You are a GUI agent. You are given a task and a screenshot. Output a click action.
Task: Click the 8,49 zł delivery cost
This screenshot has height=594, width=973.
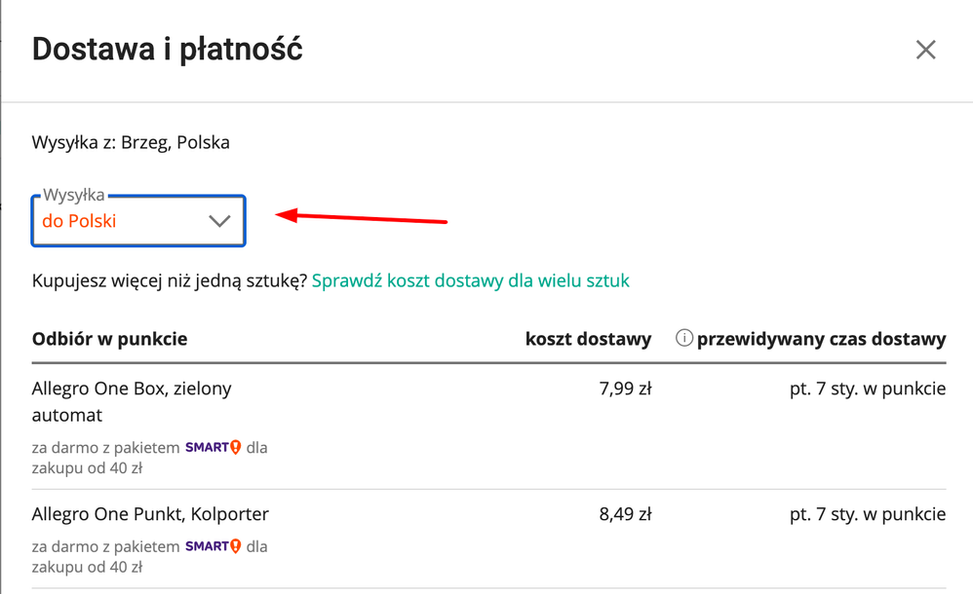625,514
